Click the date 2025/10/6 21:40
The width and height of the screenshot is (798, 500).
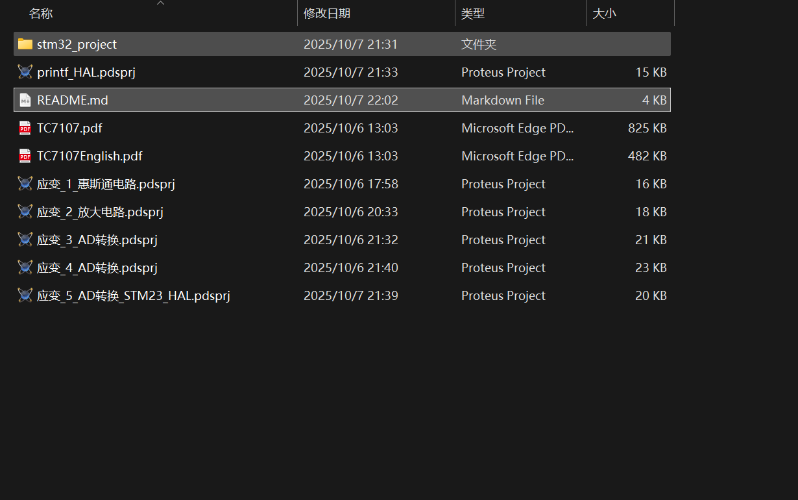pyautogui.click(x=350, y=268)
